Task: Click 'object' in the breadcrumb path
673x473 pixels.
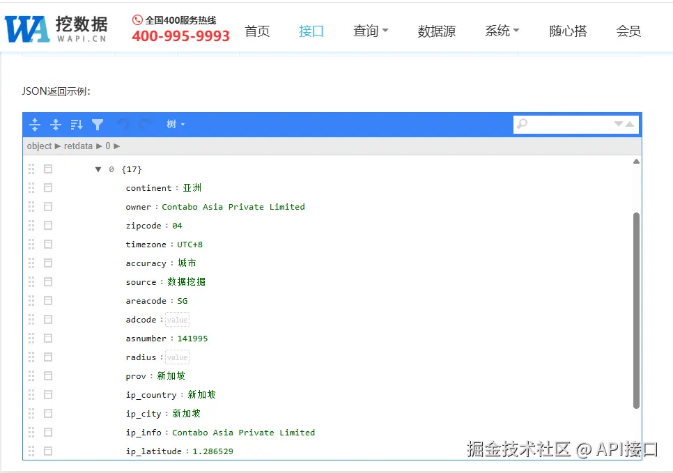Action: click(x=39, y=146)
